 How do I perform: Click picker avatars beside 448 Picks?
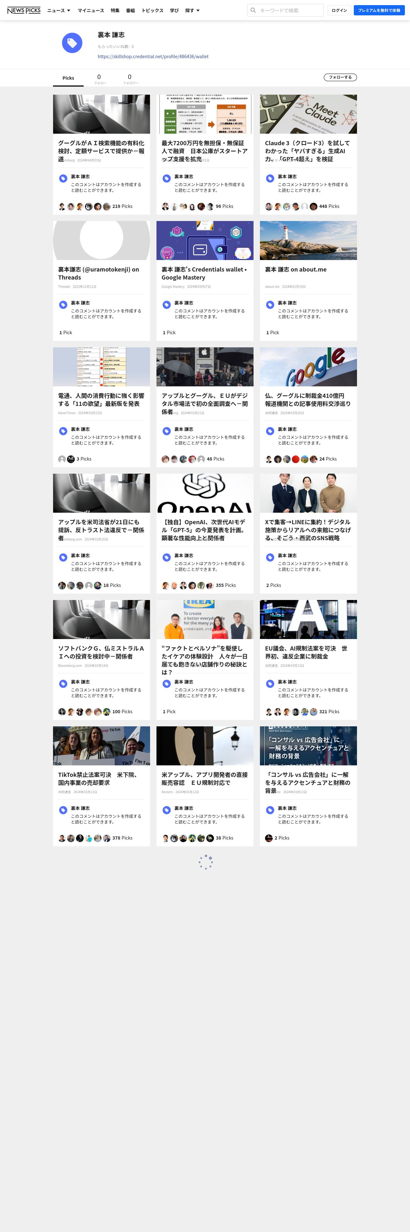tap(291, 207)
